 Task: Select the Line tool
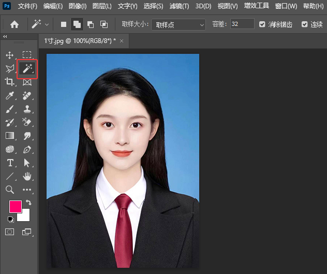coord(10,176)
